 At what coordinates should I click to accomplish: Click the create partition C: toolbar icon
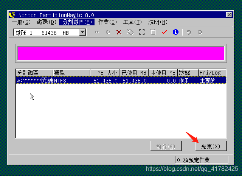pyautogui.click(x=108, y=32)
